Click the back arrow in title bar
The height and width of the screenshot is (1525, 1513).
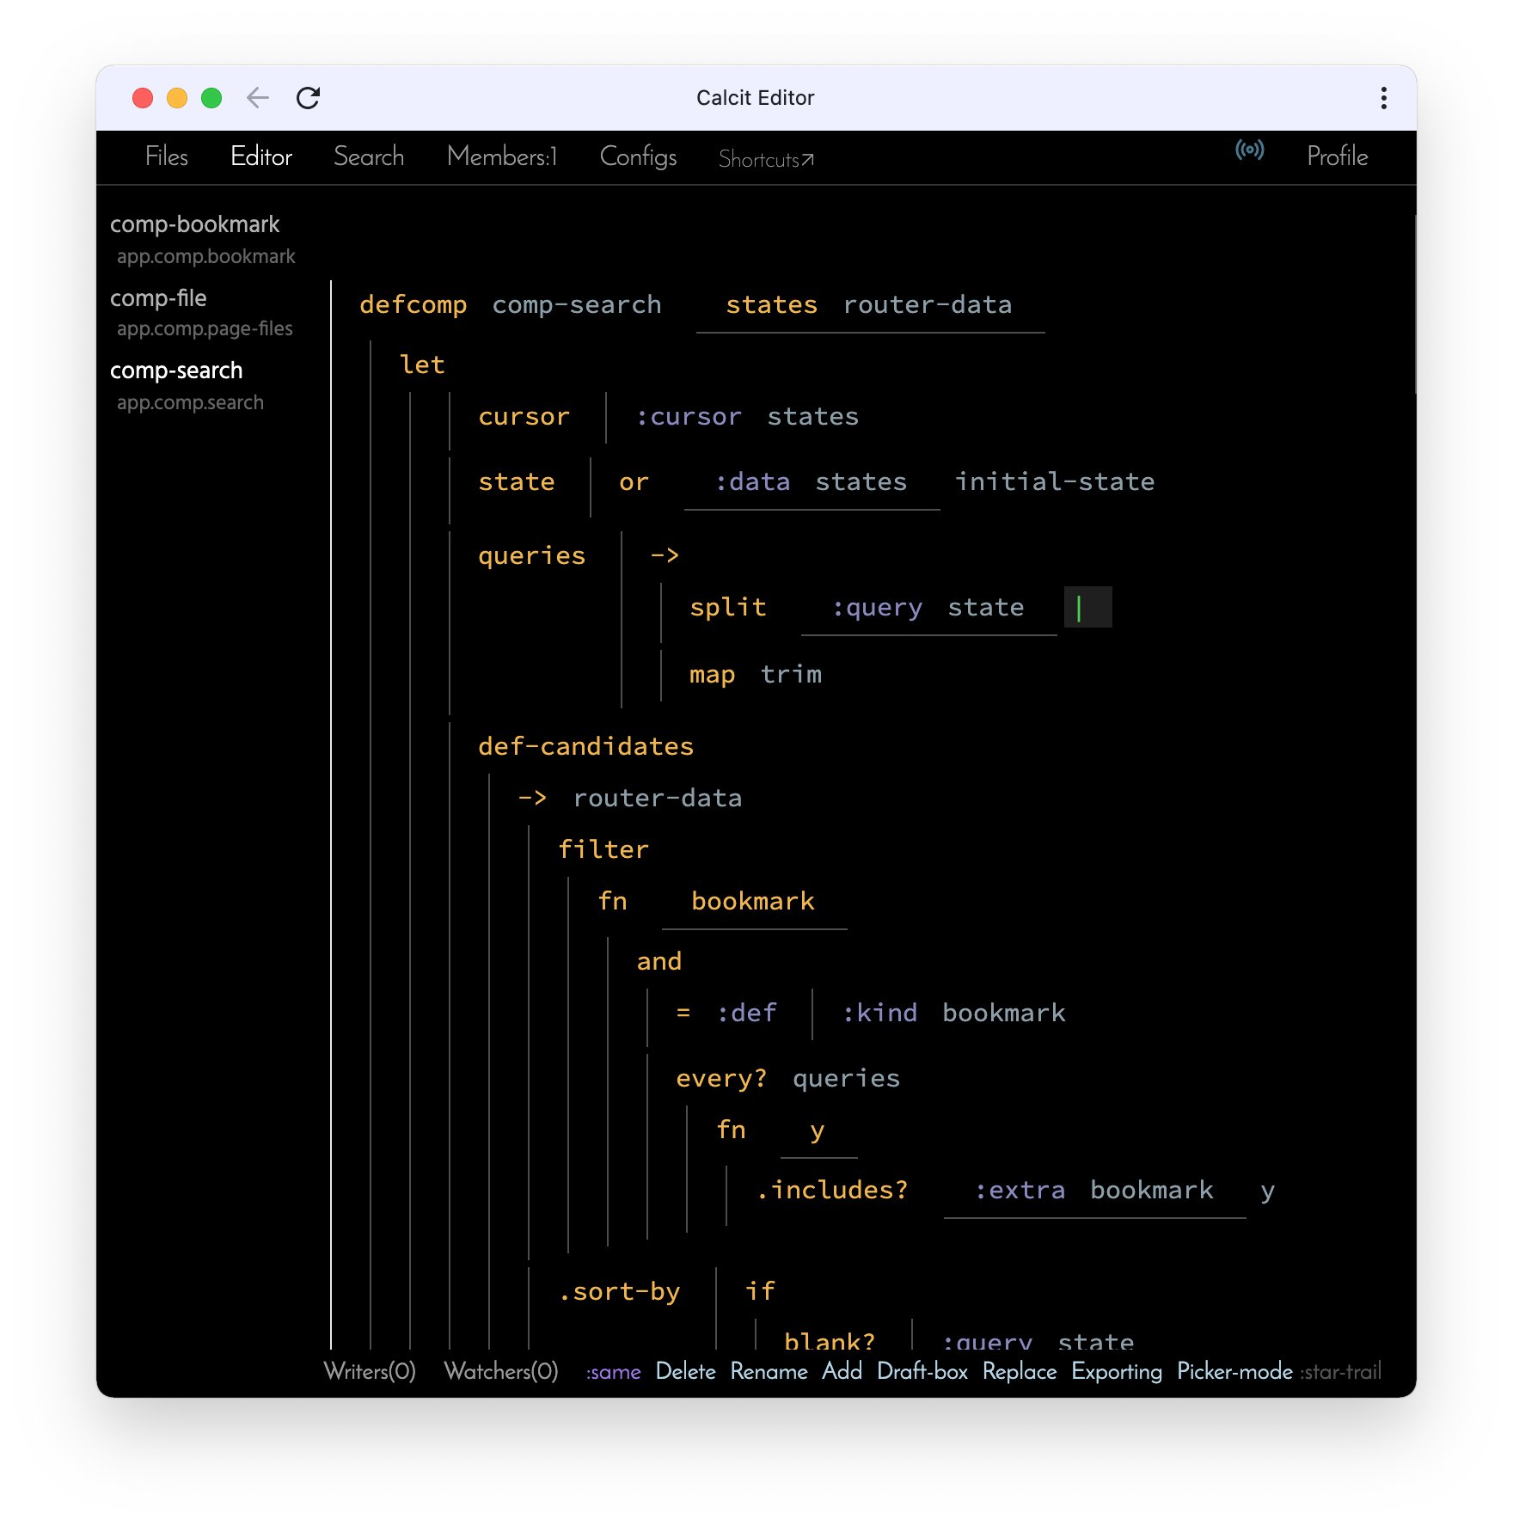[258, 98]
